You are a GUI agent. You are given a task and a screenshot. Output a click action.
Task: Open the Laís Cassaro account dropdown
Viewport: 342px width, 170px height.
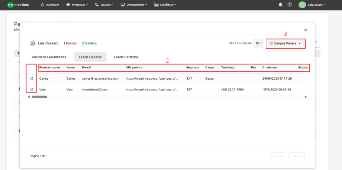click(x=316, y=5)
